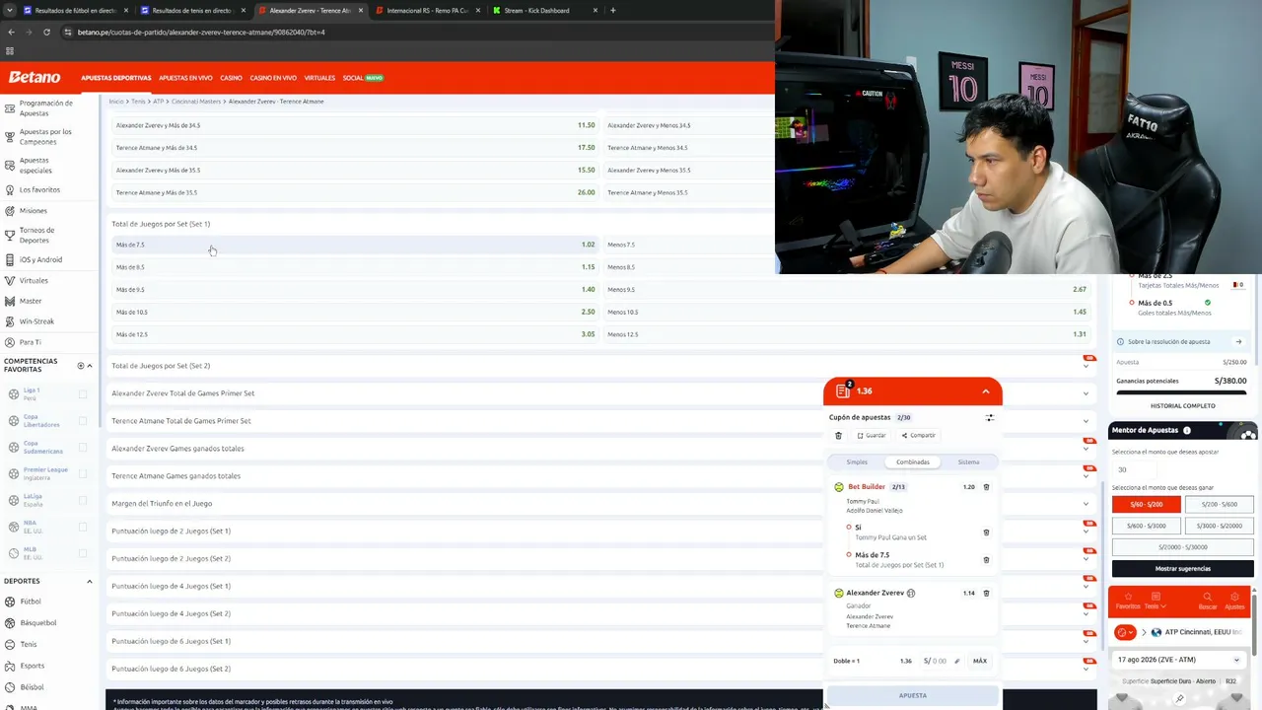
Task: Remove Alexander Zverev bet via trash icon
Action: 986,593
